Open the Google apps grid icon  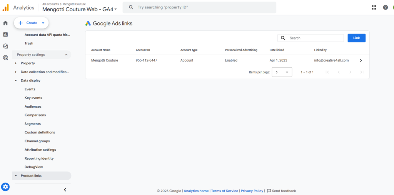374,8
